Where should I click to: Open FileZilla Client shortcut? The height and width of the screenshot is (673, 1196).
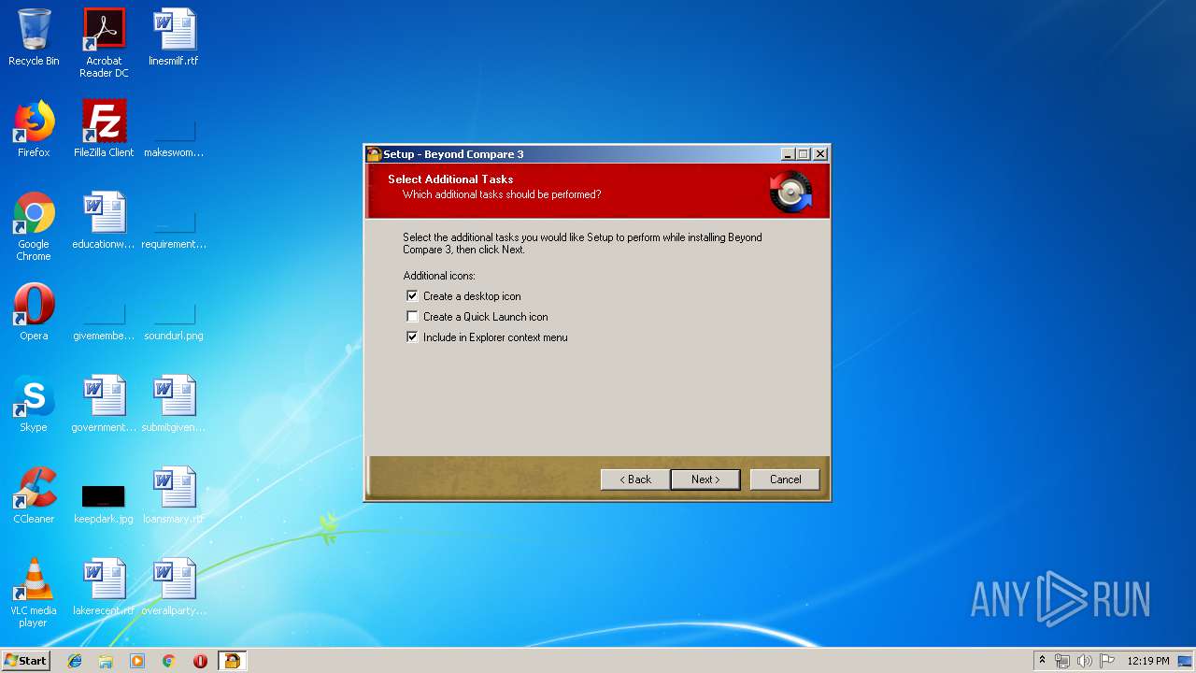[x=104, y=129]
